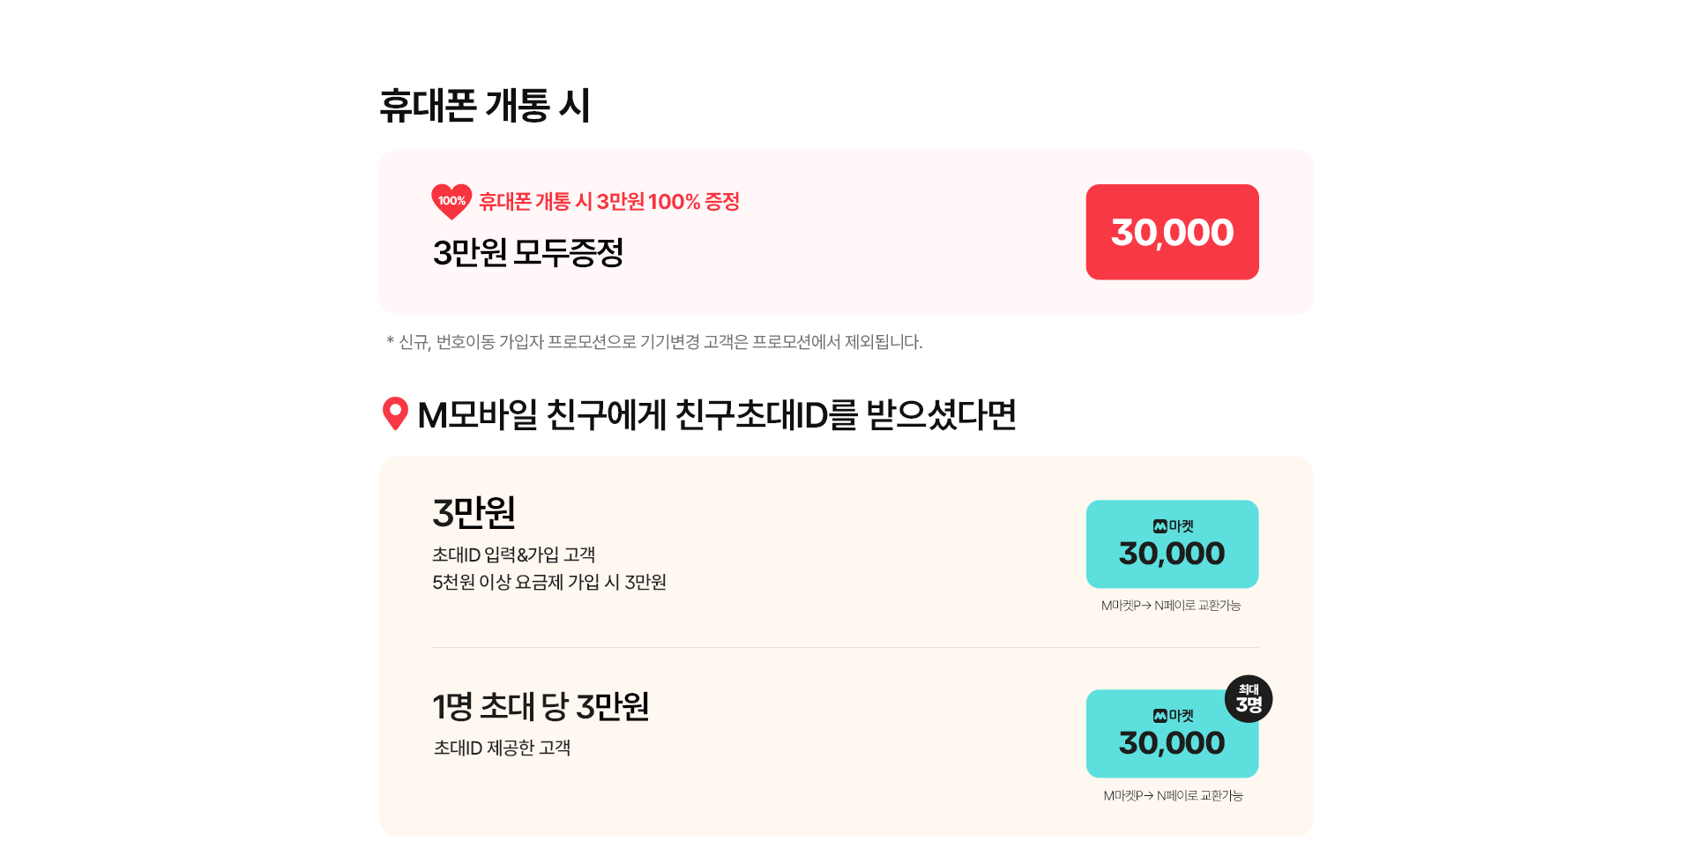Click the M모바일 친구에게 친구초대ID를 받으셨다면 heading

coord(716,415)
